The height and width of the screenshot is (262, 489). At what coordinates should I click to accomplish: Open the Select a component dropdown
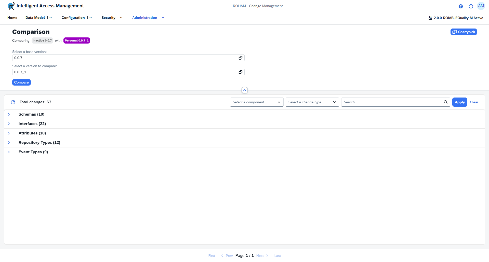pos(257,102)
